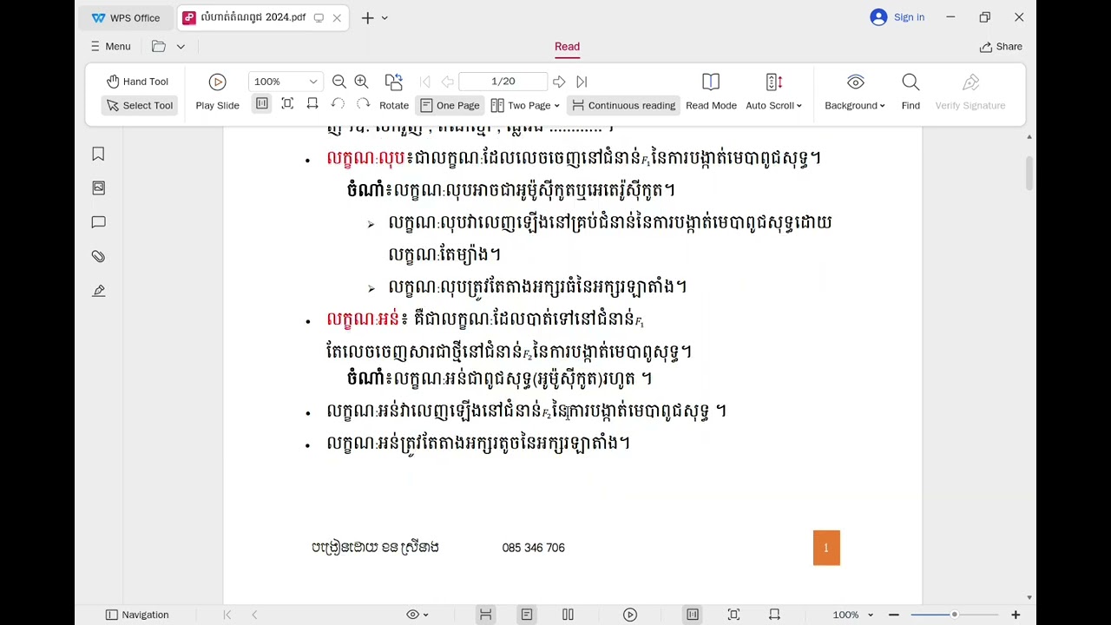Open the Signature pen sidebar panel
Viewport: 1111px width, 625px height.
pyautogui.click(x=98, y=291)
